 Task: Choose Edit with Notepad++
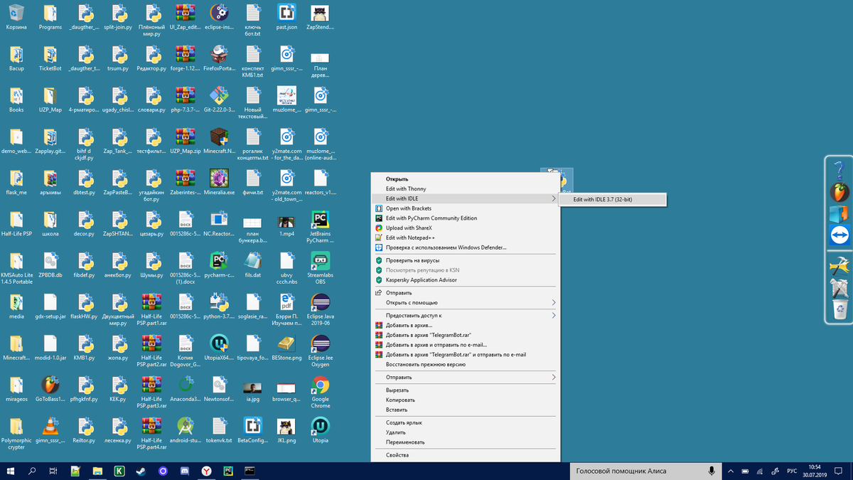466,238
